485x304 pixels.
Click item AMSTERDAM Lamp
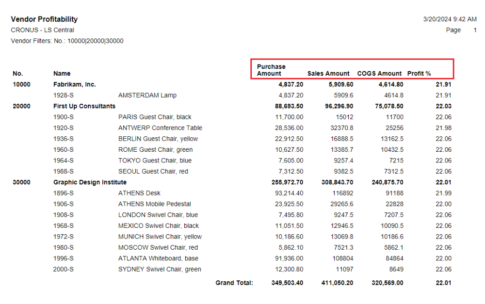(x=147, y=96)
